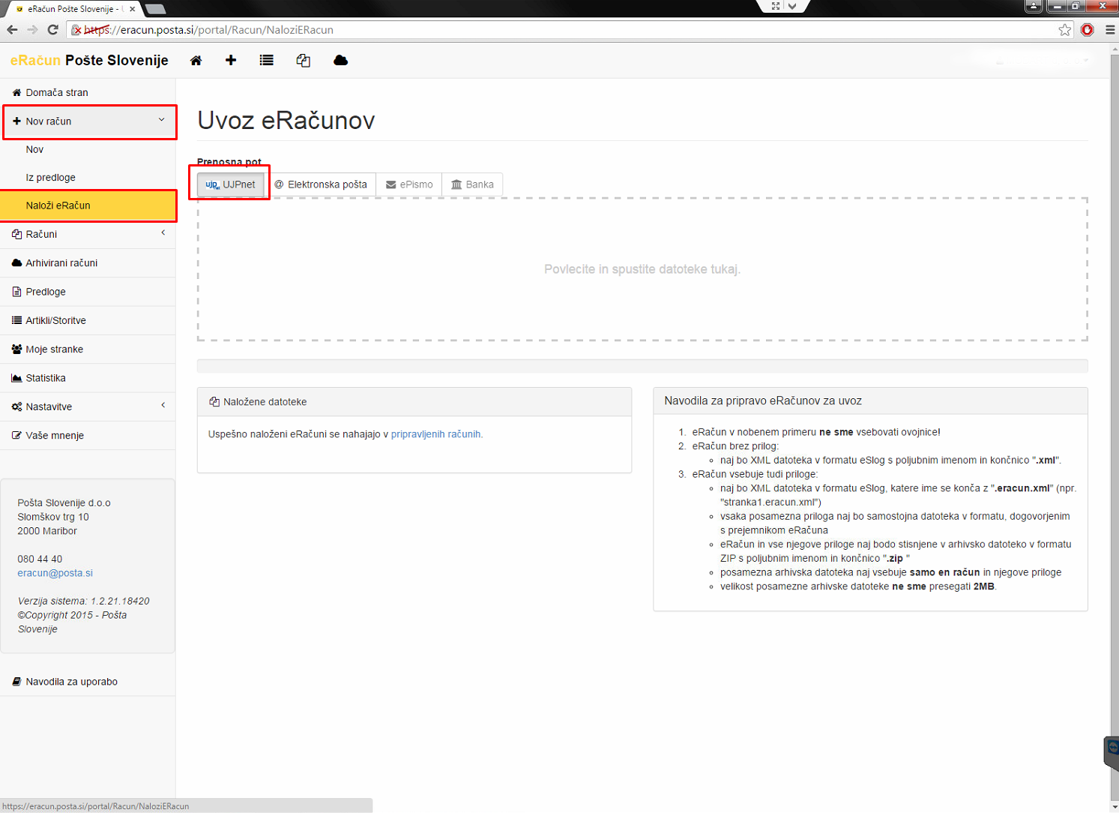This screenshot has width=1119, height=813.
Task: Open the cloud archive icon in top toolbar
Action: pyautogui.click(x=340, y=60)
